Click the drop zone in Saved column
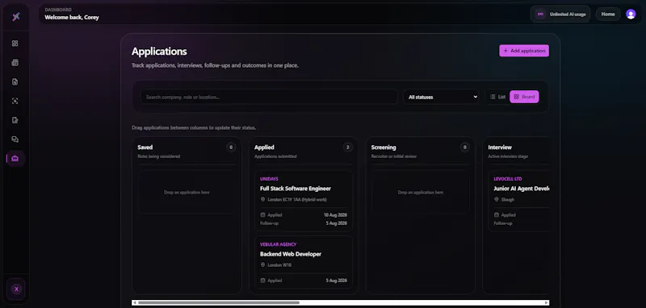 coord(187,193)
